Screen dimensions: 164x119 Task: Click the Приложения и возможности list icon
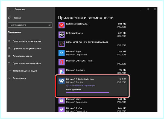tap(9, 41)
